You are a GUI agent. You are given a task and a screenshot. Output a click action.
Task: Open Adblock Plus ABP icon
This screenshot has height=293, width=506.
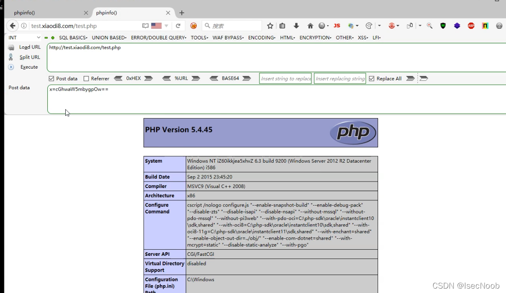(471, 26)
